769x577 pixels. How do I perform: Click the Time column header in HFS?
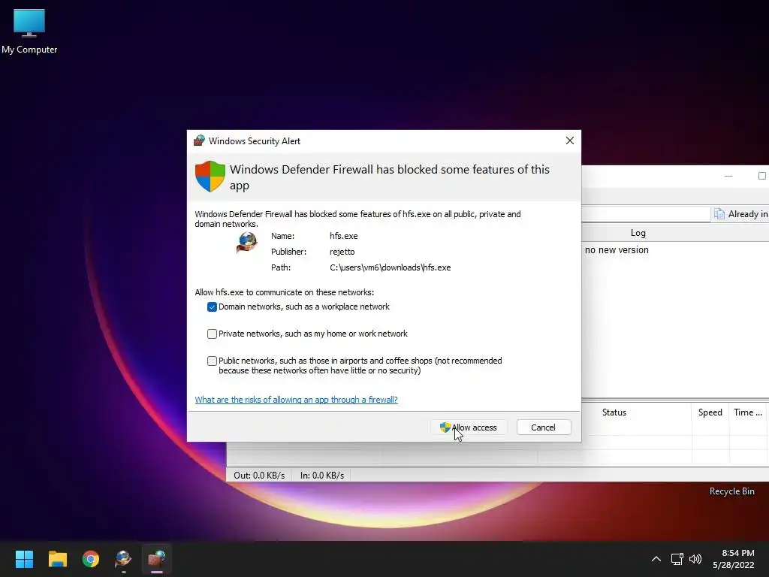pyautogui.click(x=748, y=412)
